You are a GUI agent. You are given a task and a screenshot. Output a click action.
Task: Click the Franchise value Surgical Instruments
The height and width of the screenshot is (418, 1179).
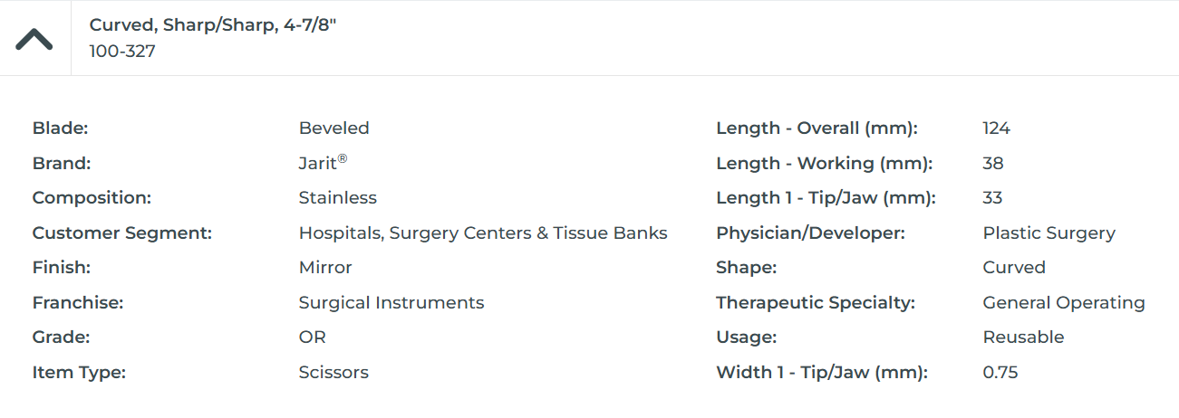coord(391,303)
